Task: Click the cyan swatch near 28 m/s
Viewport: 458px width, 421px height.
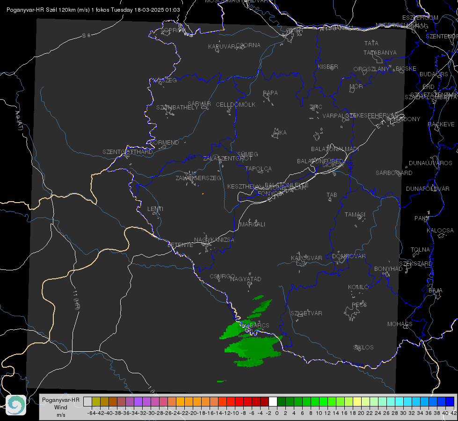Action: point(400,401)
